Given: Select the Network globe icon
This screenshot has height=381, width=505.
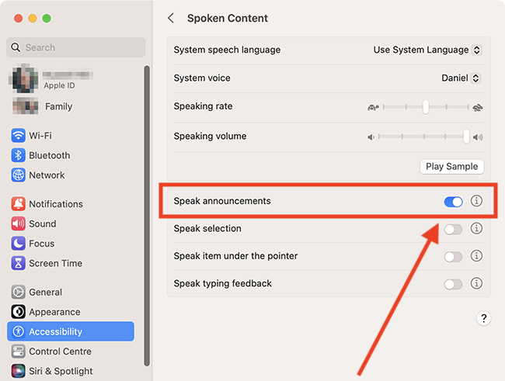Looking at the screenshot, I should 19,175.
